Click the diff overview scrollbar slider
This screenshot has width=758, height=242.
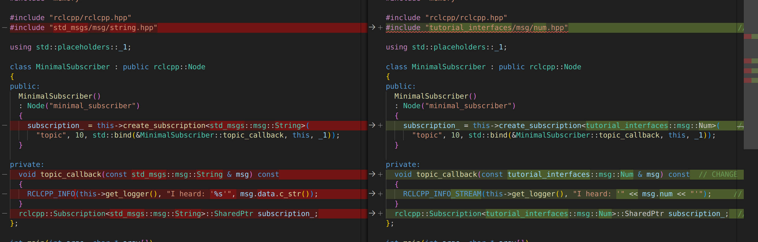(x=751, y=74)
